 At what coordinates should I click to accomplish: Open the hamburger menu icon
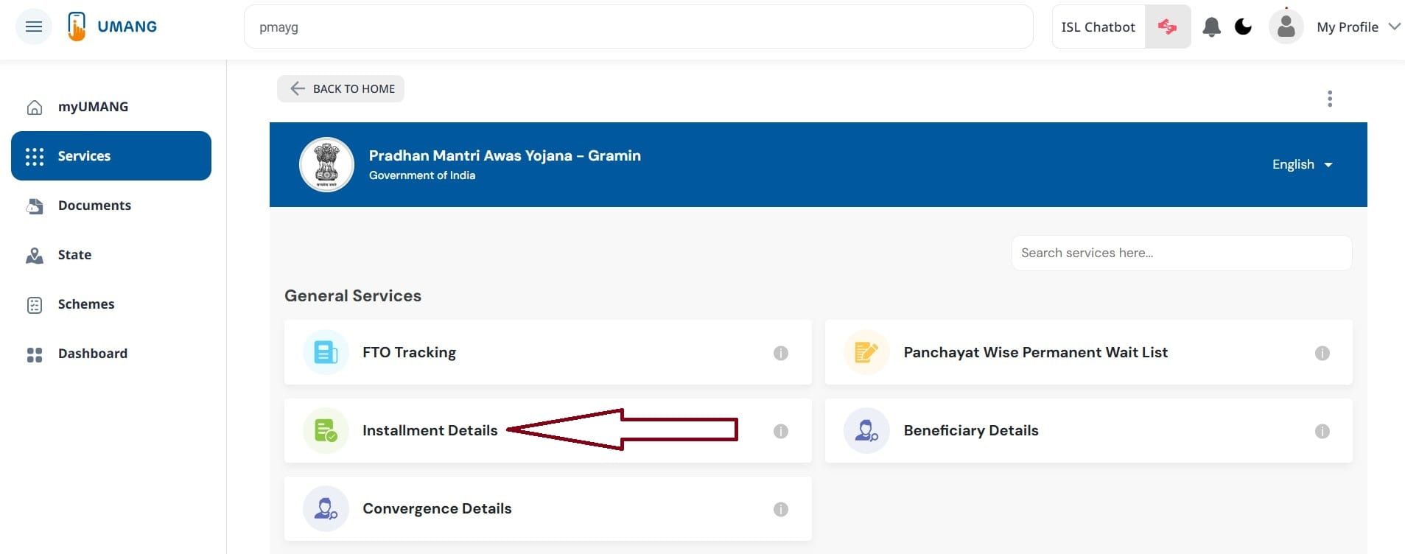pos(34,27)
